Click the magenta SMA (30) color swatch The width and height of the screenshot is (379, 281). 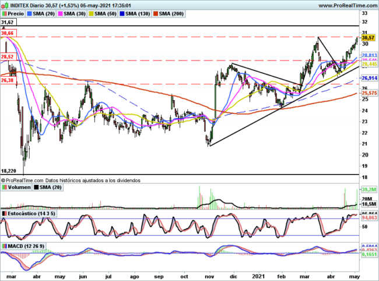coord(61,14)
